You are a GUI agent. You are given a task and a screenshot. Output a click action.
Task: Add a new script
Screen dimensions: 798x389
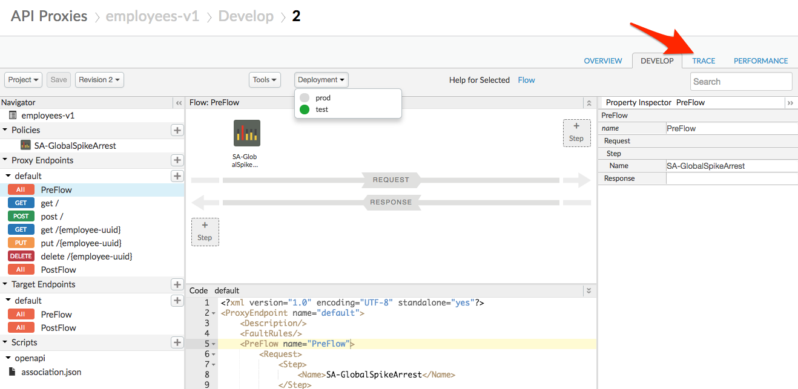point(177,342)
